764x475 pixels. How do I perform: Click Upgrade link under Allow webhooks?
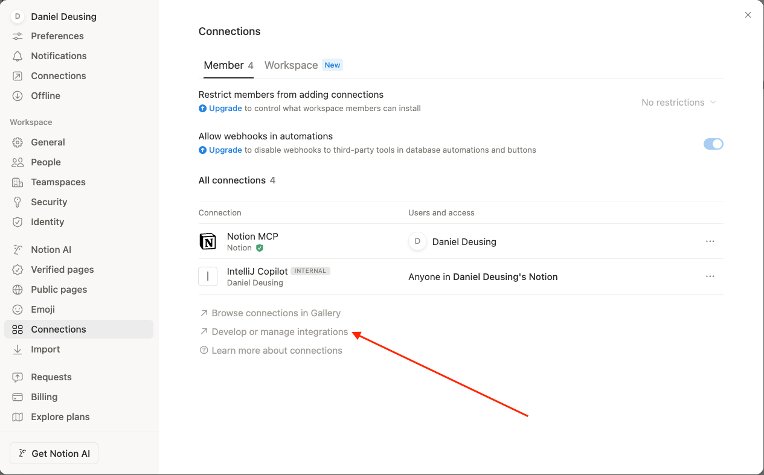225,150
